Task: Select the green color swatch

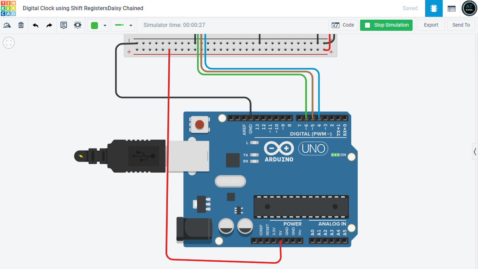Action: pos(94,25)
